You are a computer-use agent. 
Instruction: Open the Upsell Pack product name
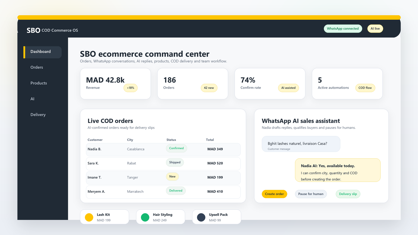click(x=218, y=215)
